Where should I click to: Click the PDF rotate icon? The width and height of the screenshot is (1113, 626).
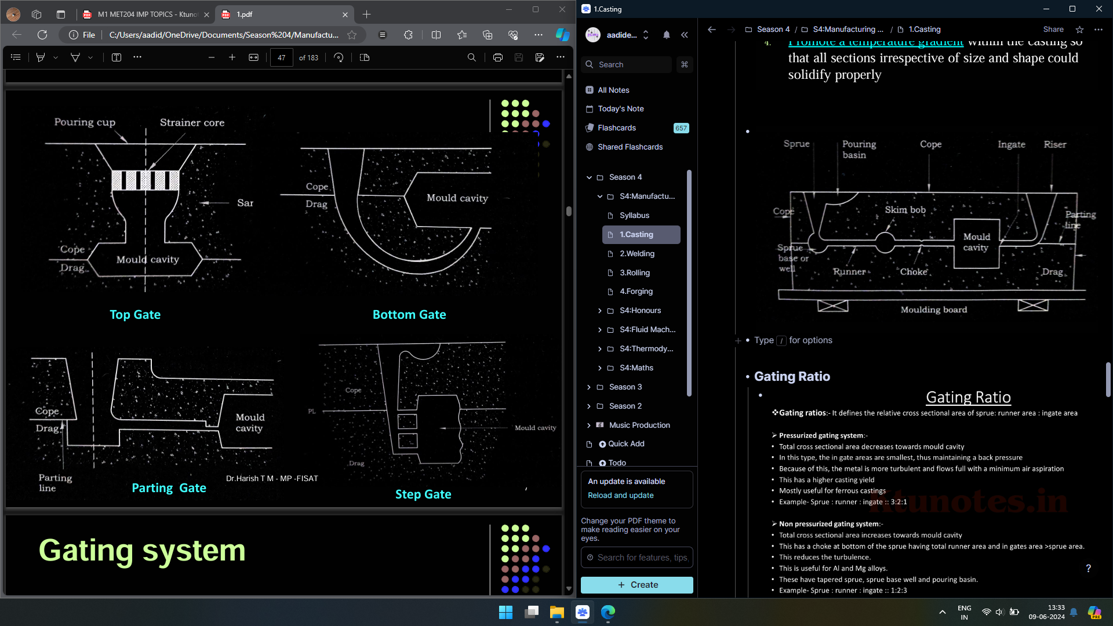(339, 57)
